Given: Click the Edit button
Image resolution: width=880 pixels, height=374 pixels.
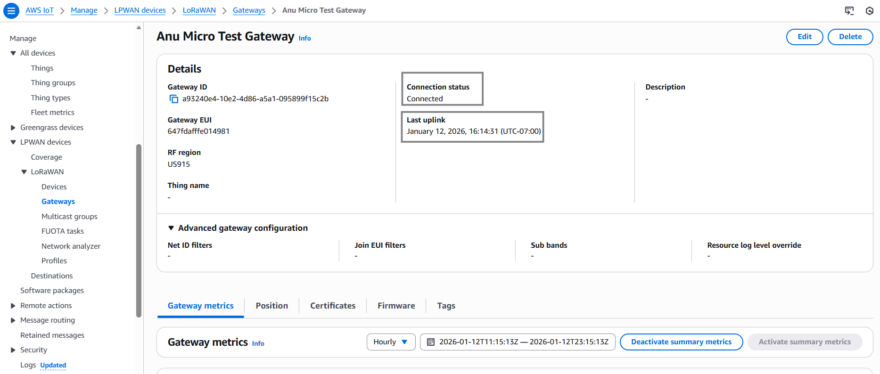Looking at the screenshot, I should pos(805,37).
